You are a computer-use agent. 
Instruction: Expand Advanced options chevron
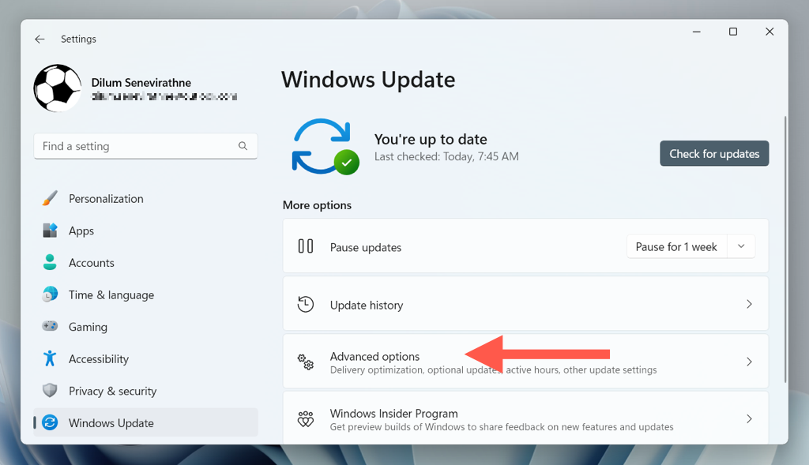(x=749, y=362)
